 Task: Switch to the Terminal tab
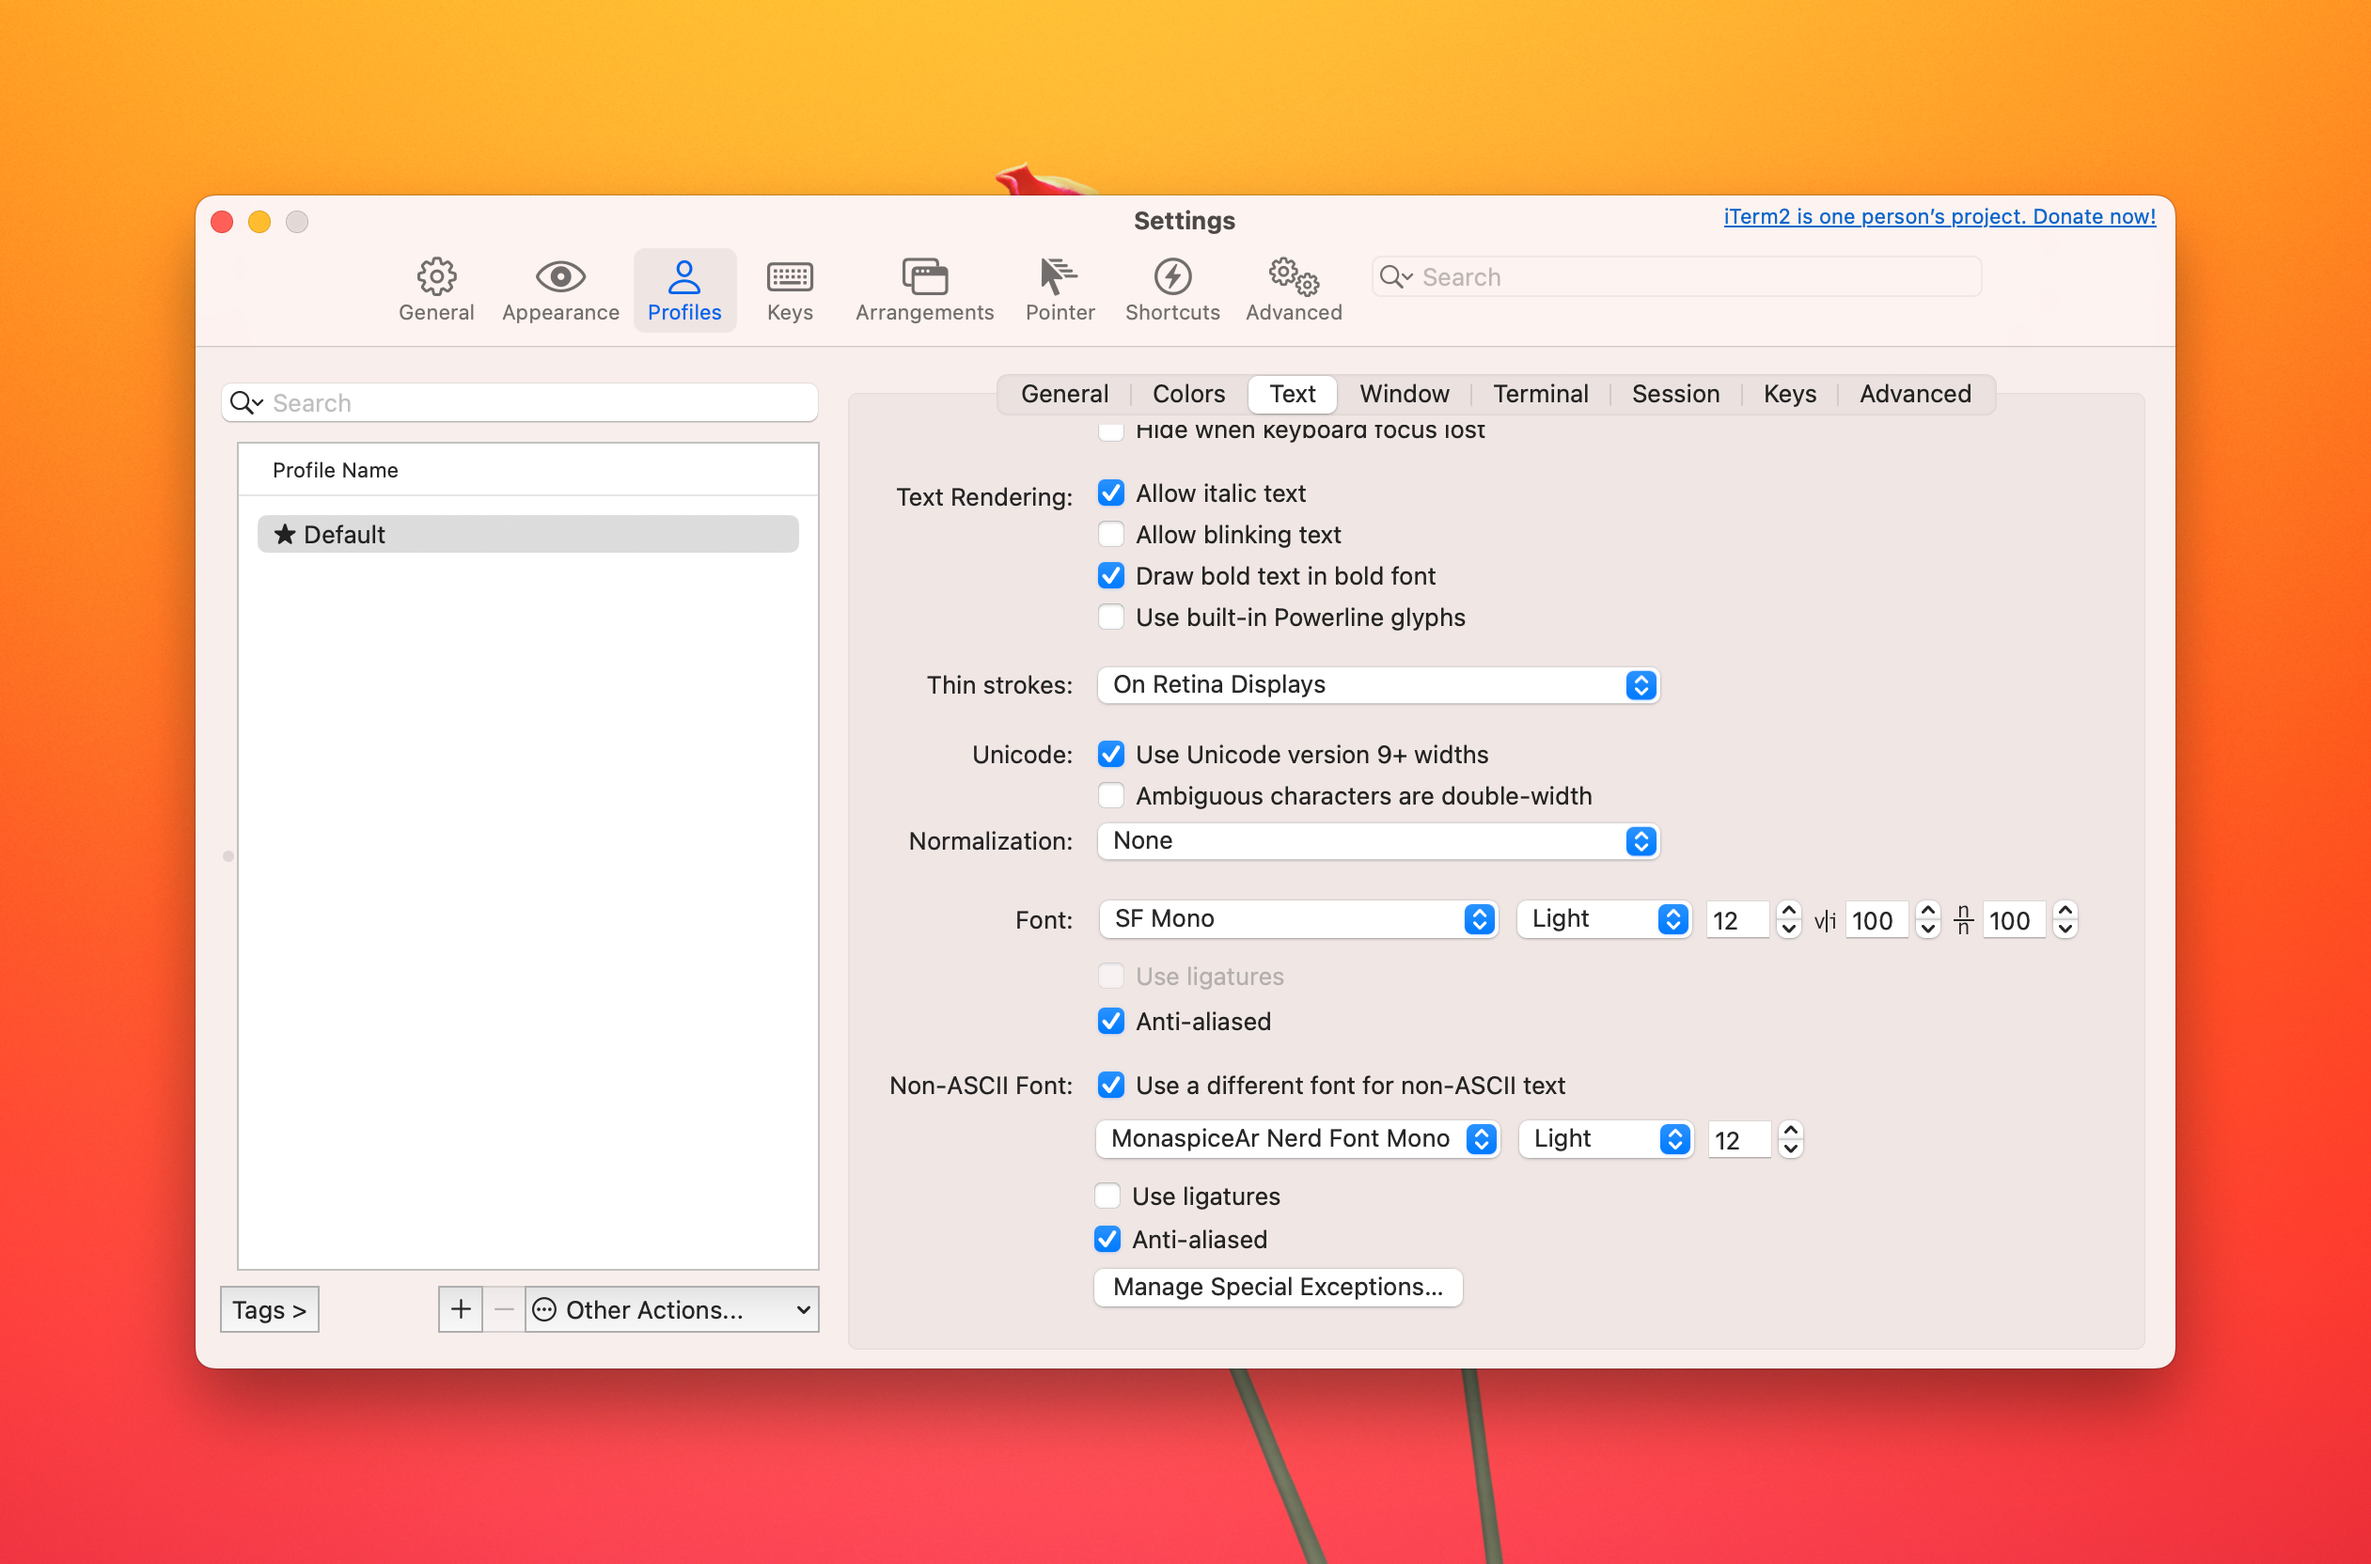click(1540, 394)
